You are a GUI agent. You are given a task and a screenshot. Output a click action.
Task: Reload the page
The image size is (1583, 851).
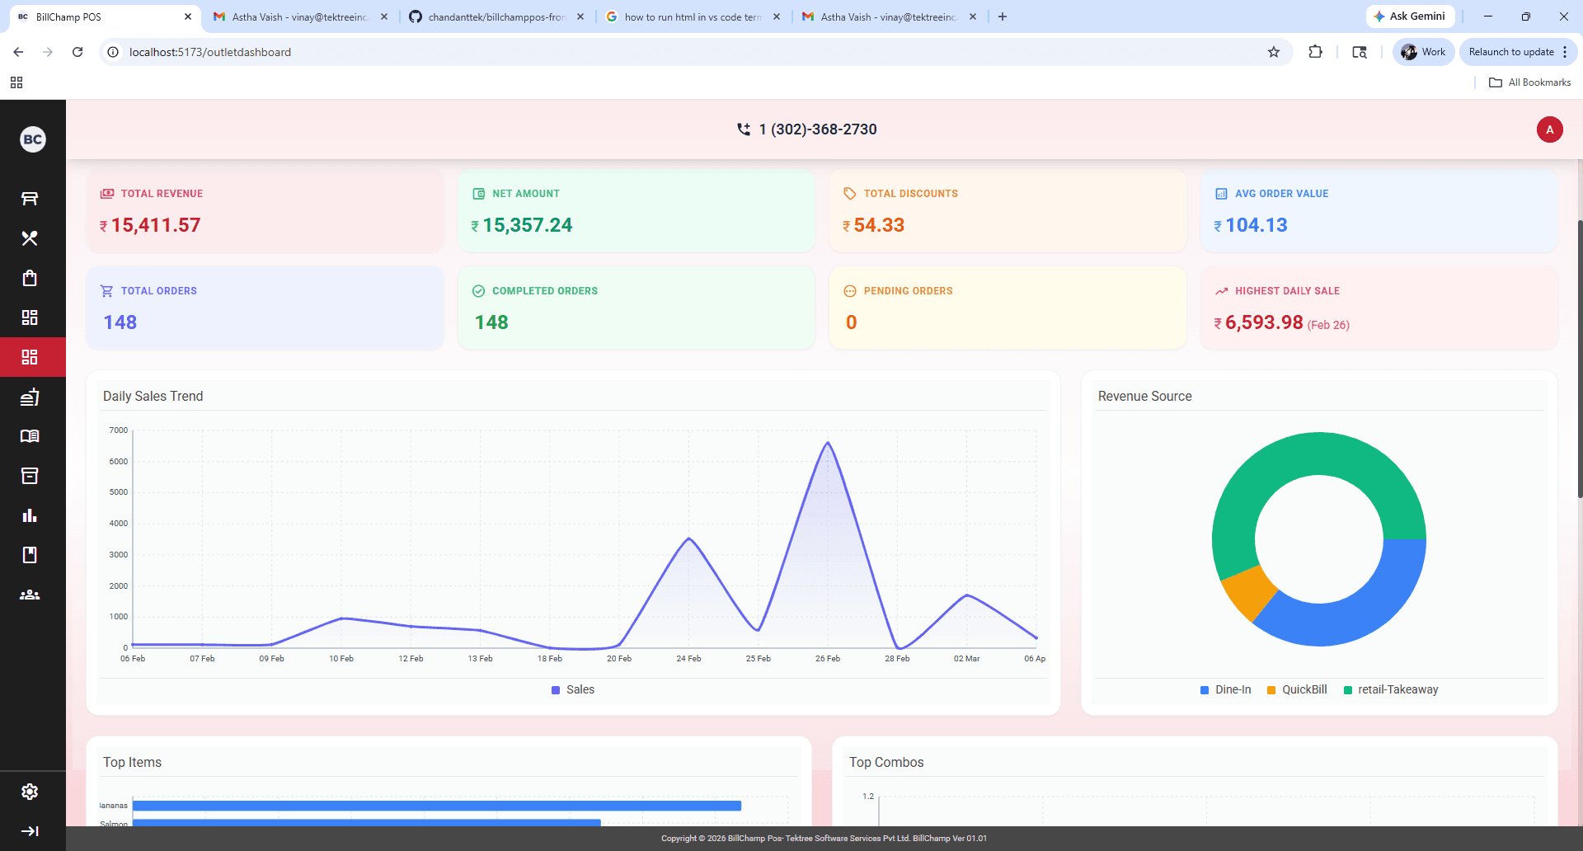tap(78, 52)
